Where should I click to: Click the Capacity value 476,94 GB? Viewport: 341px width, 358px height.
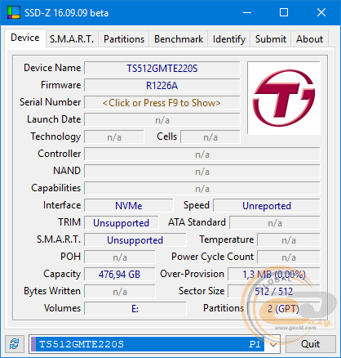(120, 275)
